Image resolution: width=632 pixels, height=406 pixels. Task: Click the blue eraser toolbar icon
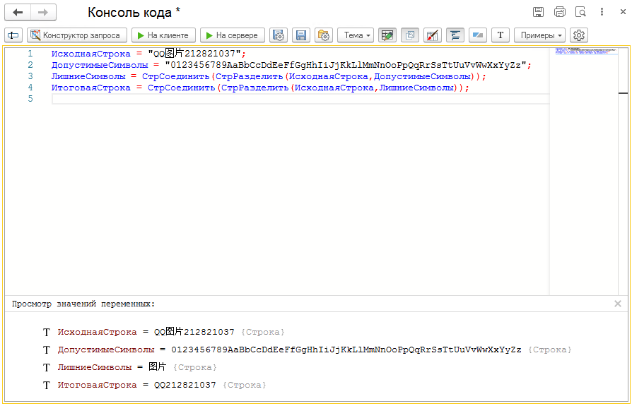[x=478, y=35]
